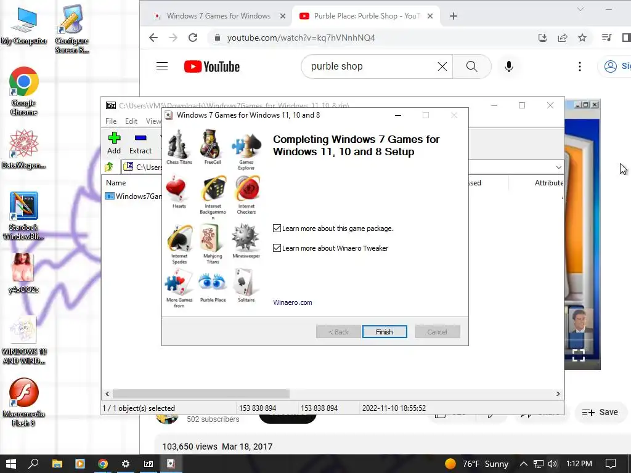This screenshot has height=473, width=631.
Task: Click the Finish button
Action: point(385,332)
